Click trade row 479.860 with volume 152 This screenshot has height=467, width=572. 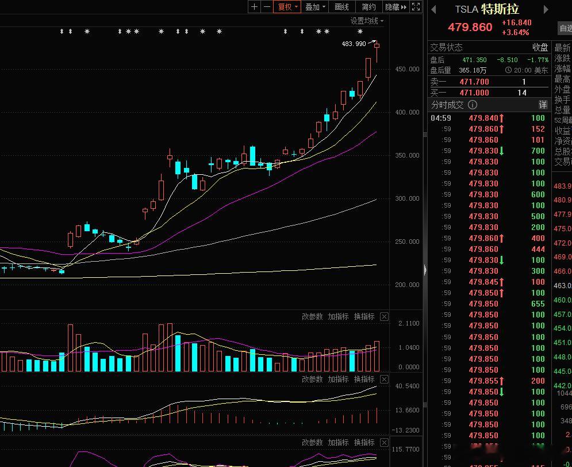tap(488, 129)
